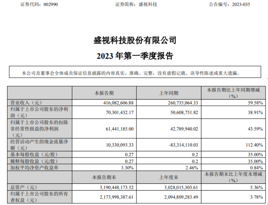Click the 本报告期 column header

(104, 93)
